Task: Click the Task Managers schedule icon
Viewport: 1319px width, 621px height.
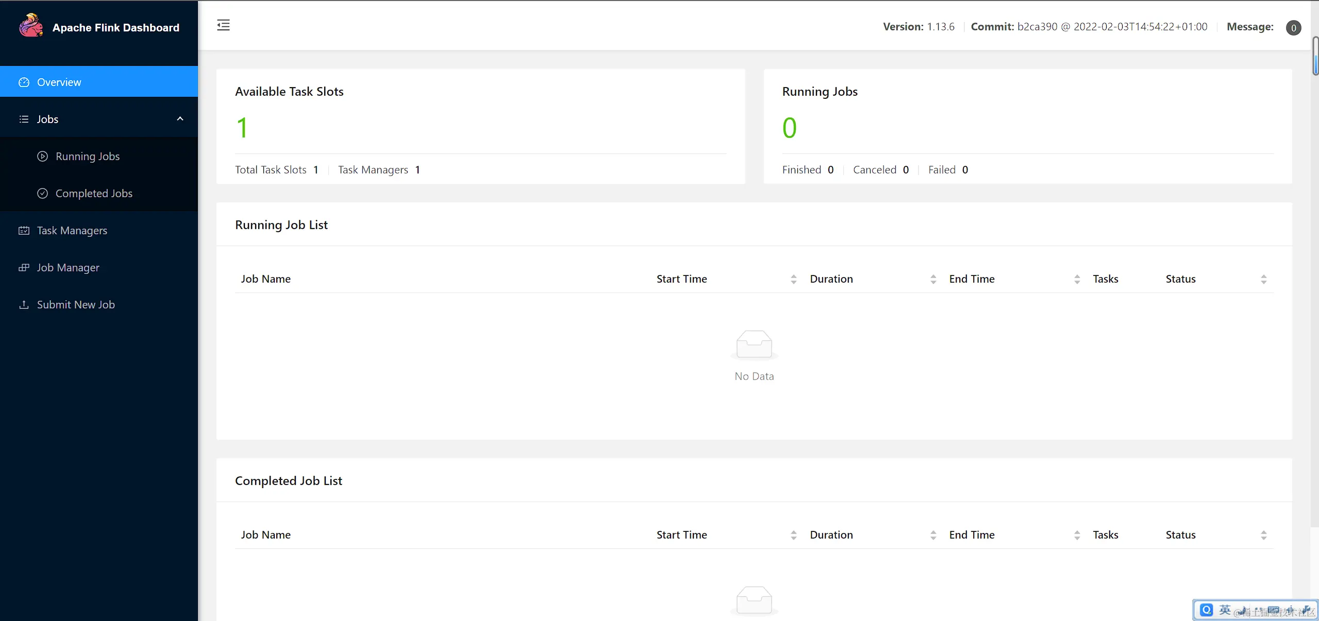Action: tap(24, 231)
